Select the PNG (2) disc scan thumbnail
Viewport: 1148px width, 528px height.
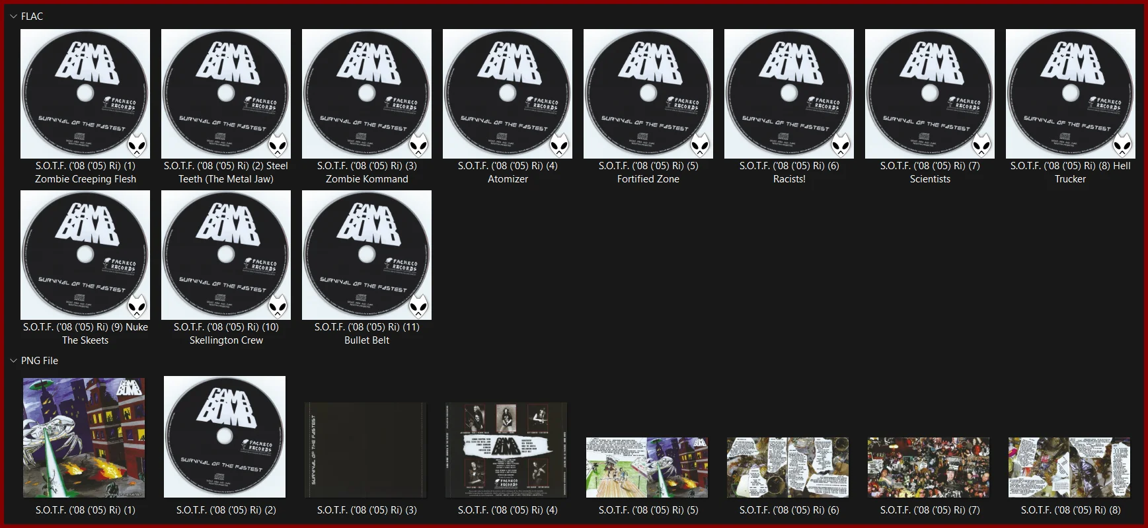225,437
